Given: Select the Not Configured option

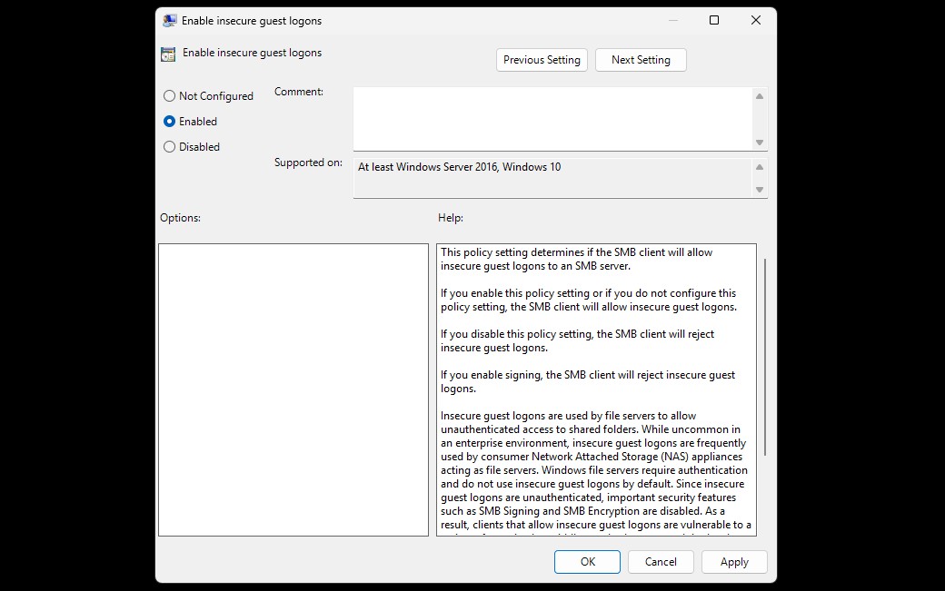Looking at the screenshot, I should tap(169, 95).
